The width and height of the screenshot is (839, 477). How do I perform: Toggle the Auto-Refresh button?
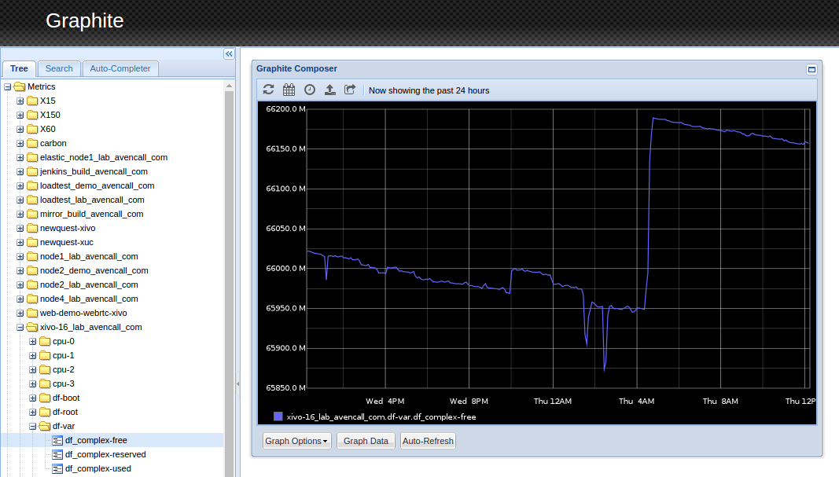[x=428, y=441]
